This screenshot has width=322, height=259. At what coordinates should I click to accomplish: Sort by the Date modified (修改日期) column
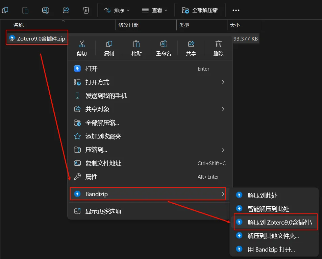[128, 25]
